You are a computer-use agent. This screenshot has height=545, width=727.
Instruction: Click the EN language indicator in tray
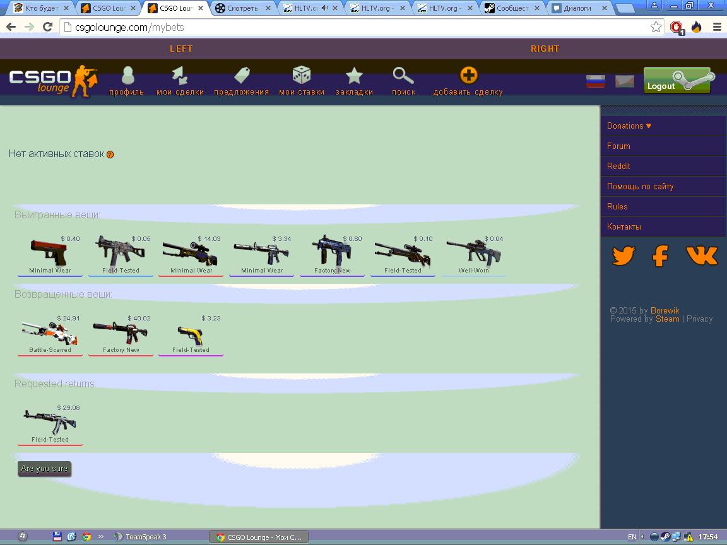pos(632,537)
